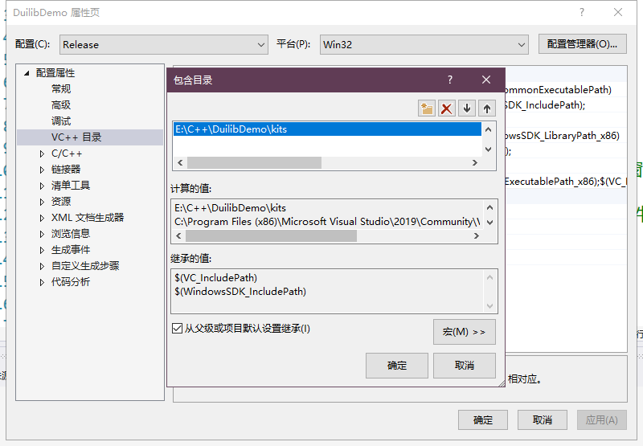Viewport: 643px width, 446px height.
Task: Toggle 从父级或项目默认设置继承 checkbox
Action: click(178, 328)
